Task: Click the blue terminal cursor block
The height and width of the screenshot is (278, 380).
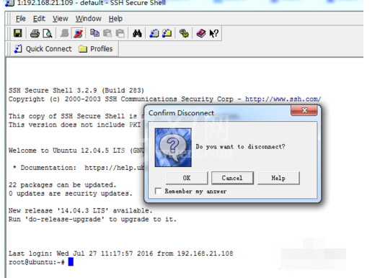Action: coord(71,261)
